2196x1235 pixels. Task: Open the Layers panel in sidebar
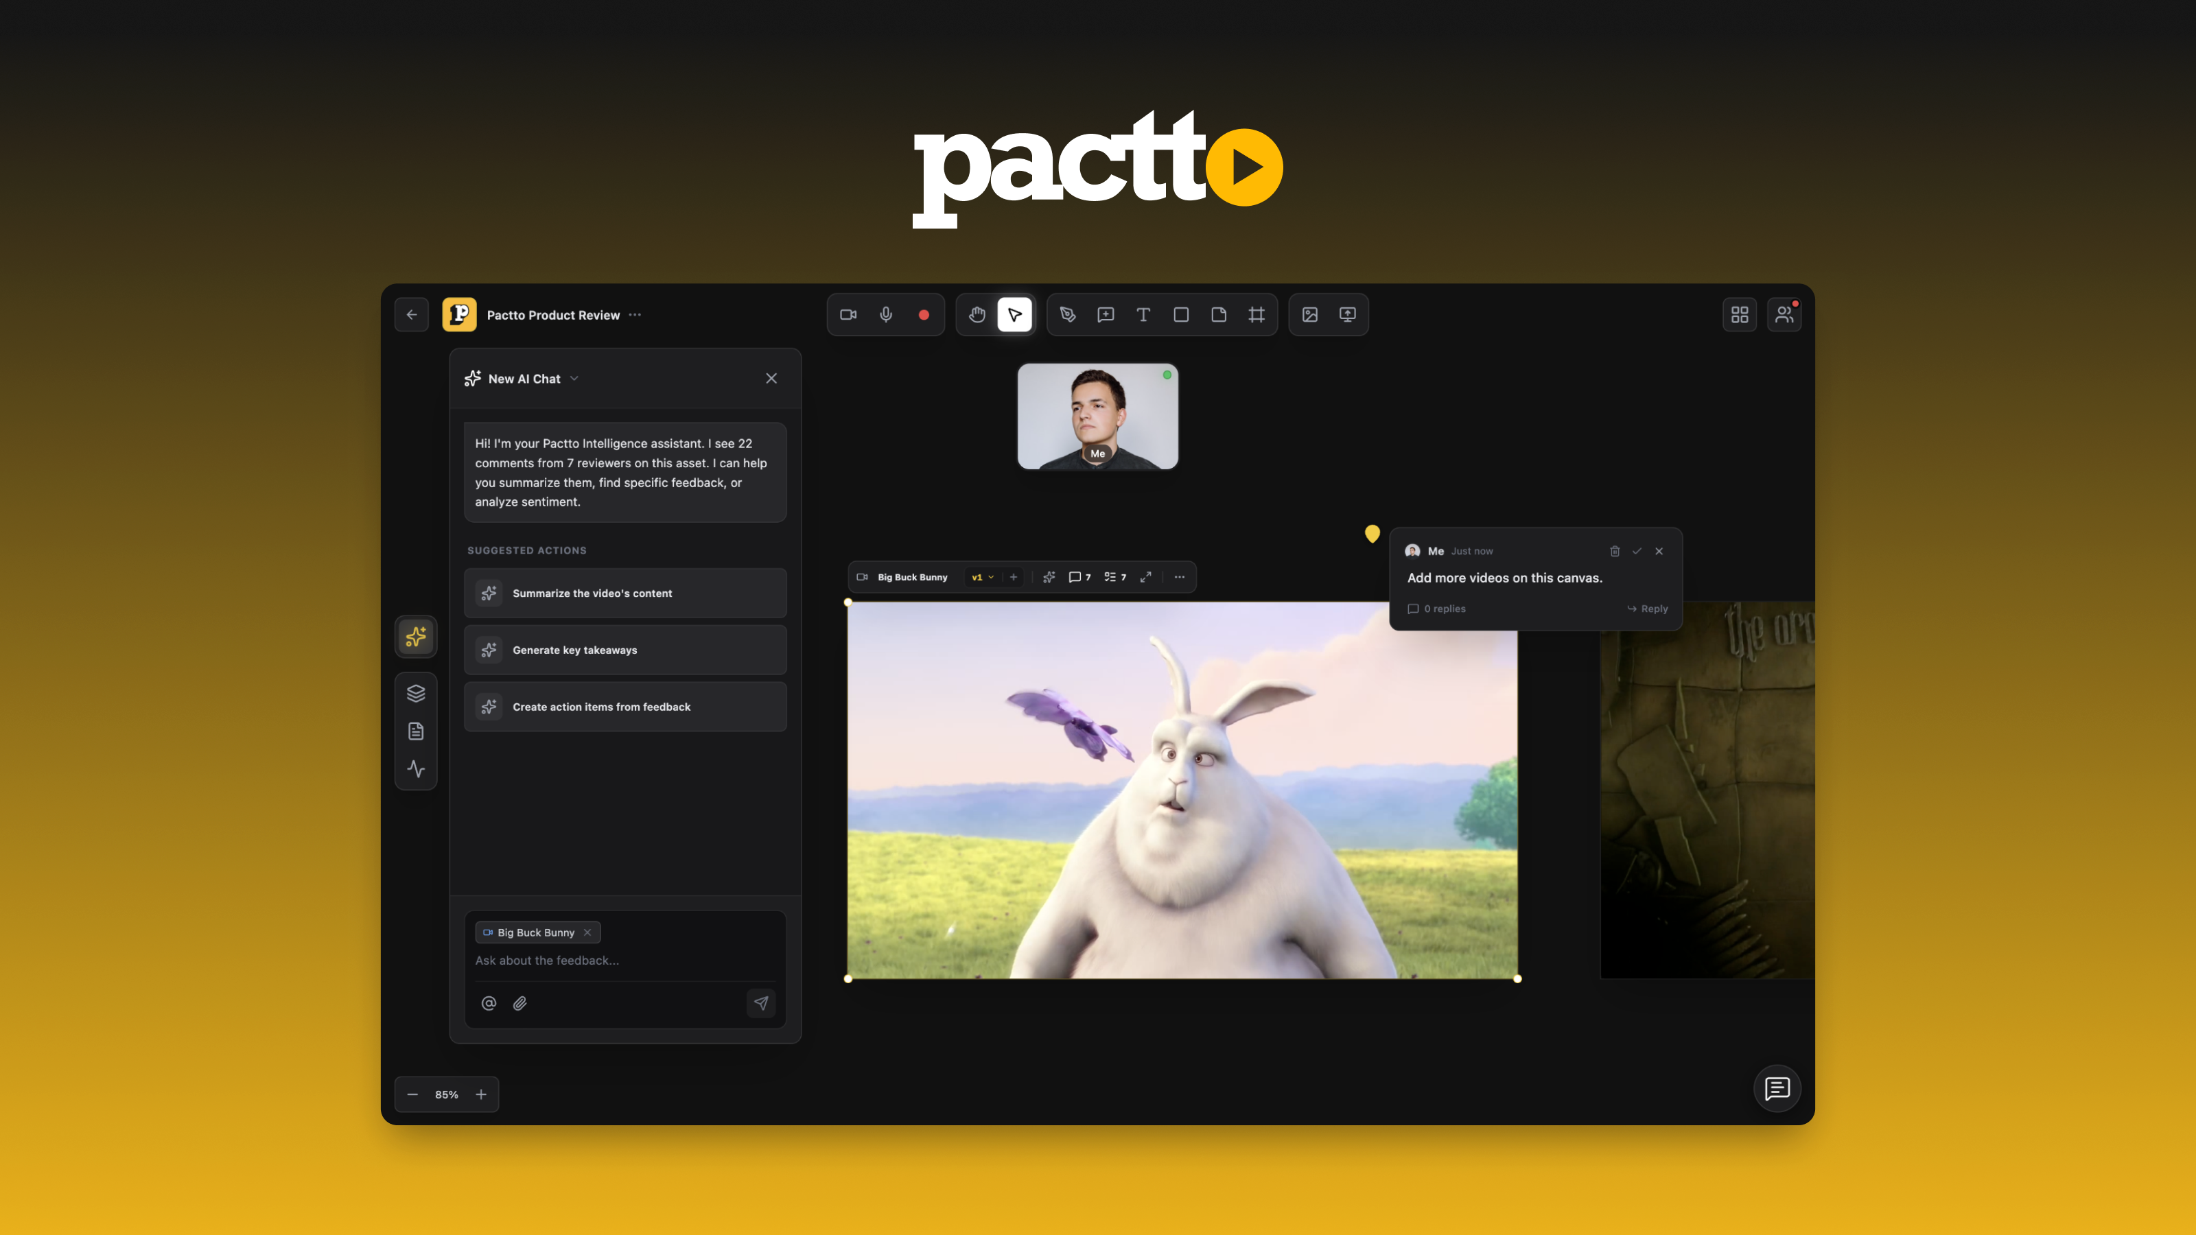tap(416, 693)
